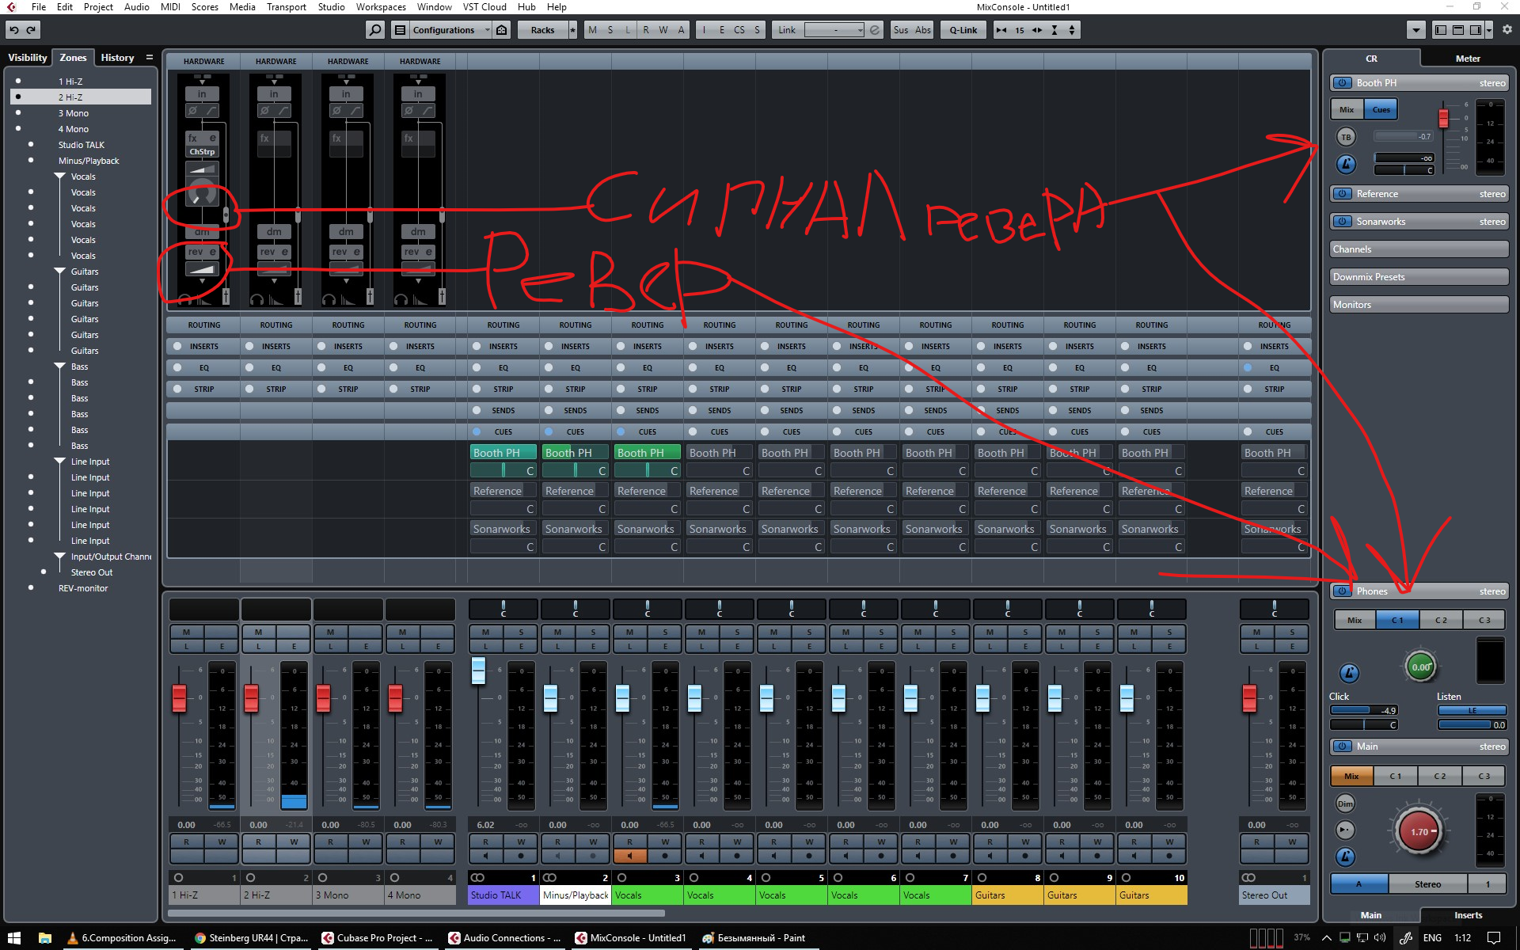The height and width of the screenshot is (950, 1520).
Task: Switch Reference power button on/off
Action: (1342, 194)
